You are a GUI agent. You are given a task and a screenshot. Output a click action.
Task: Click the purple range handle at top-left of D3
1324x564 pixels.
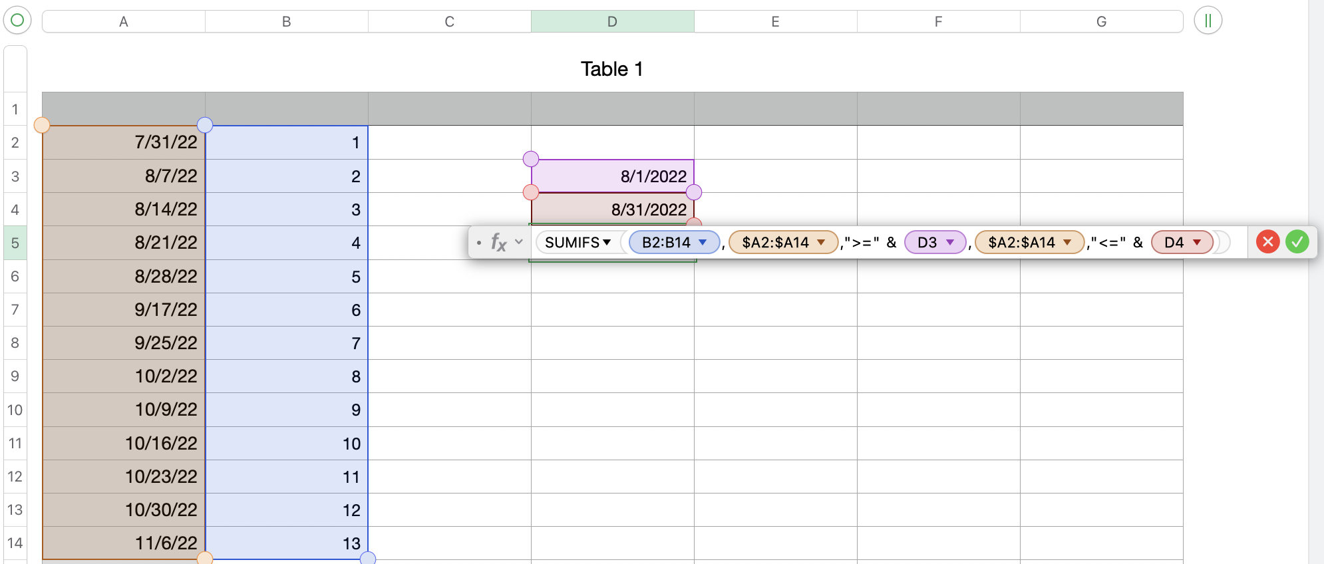(531, 159)
